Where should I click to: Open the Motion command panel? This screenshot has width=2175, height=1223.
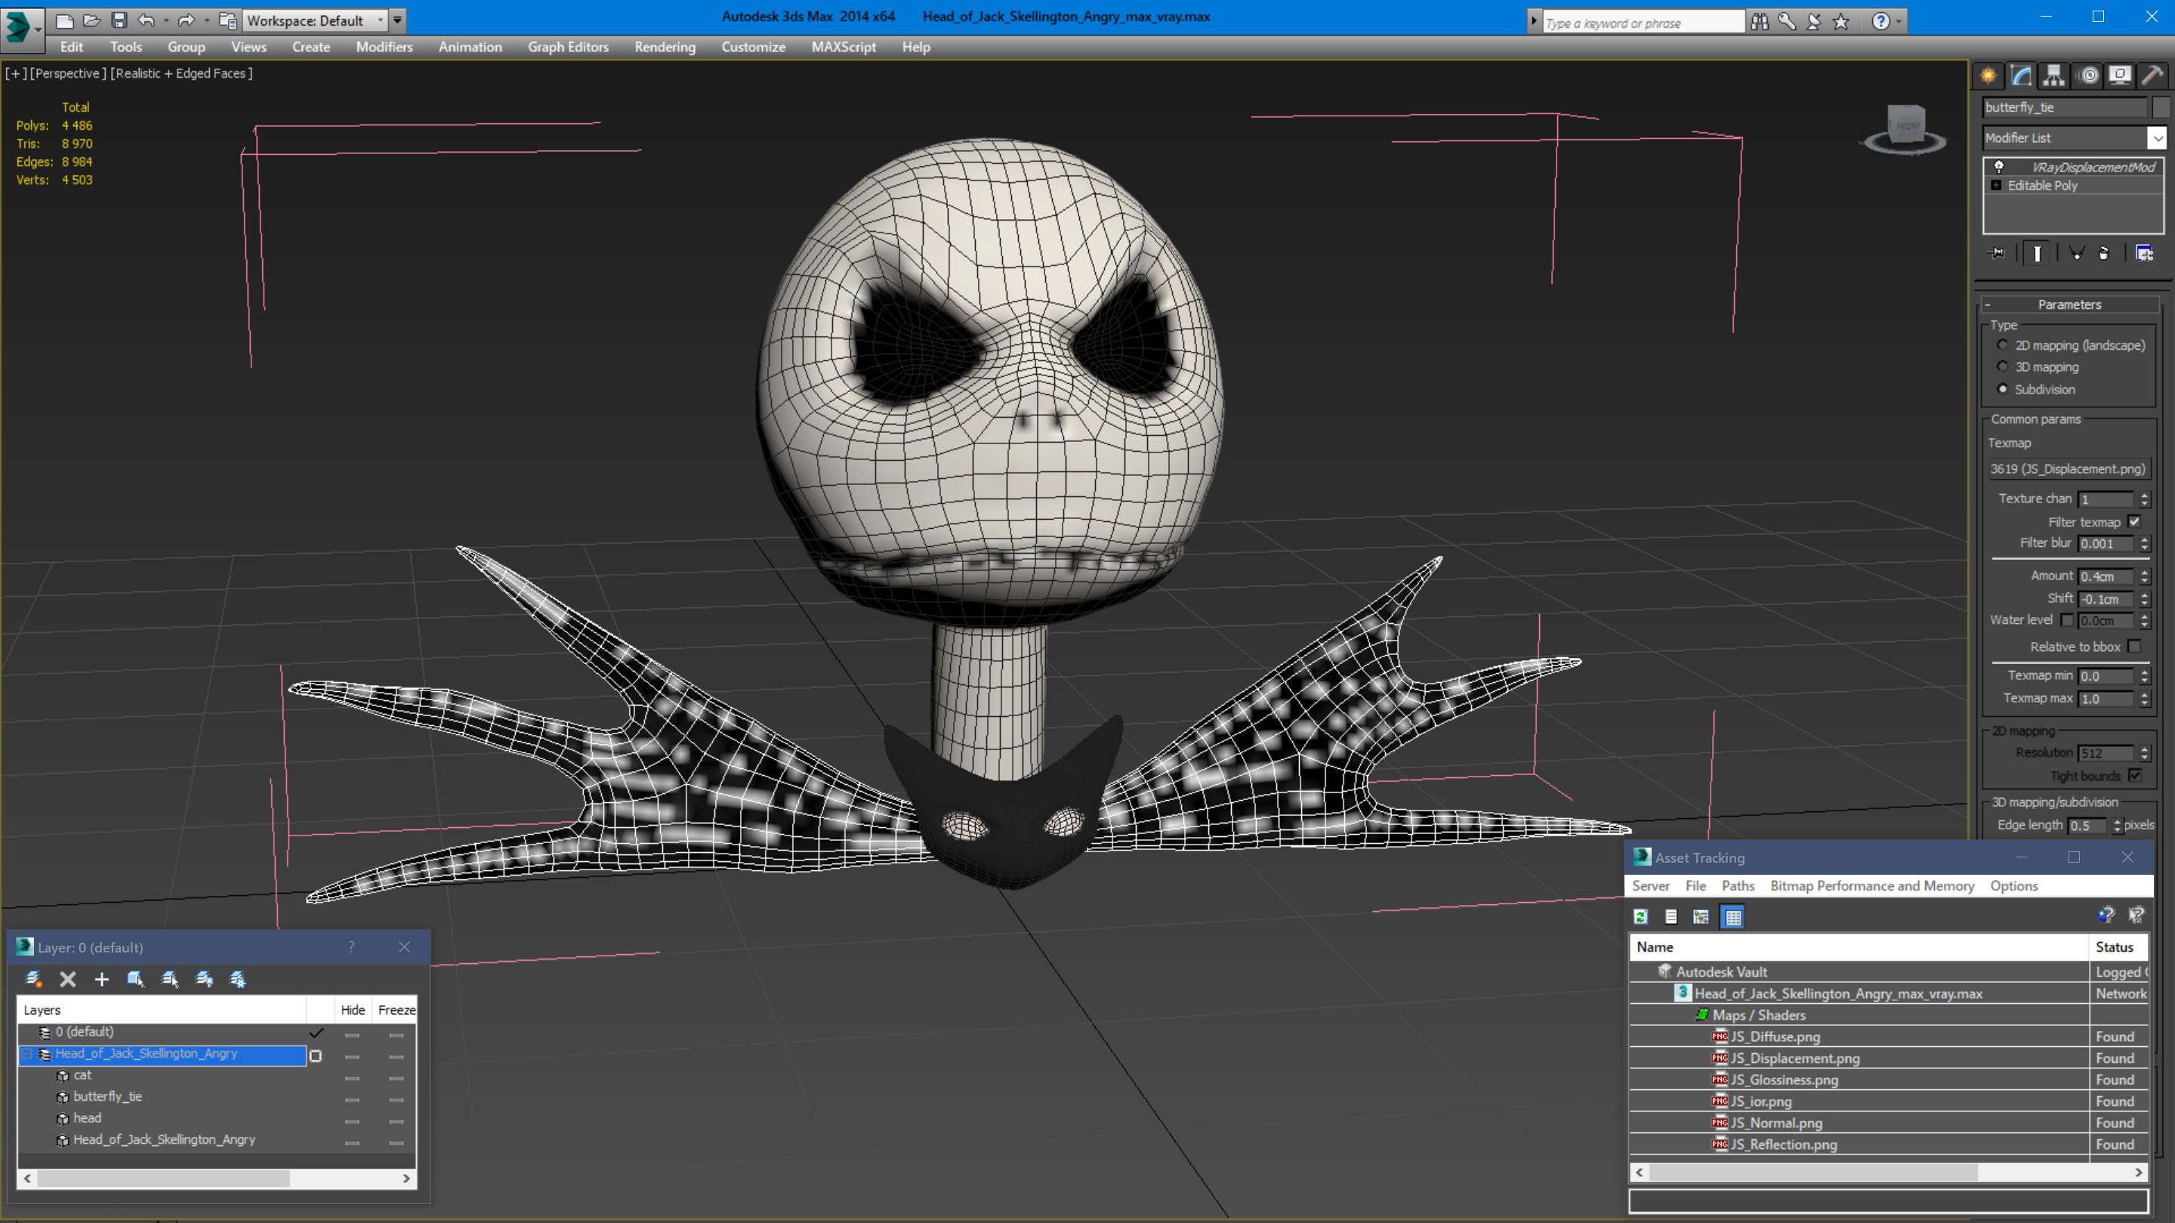(2087, 76)
